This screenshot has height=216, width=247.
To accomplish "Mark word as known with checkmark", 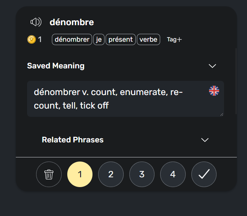I will pyautogui.click(x=204, y=174).
